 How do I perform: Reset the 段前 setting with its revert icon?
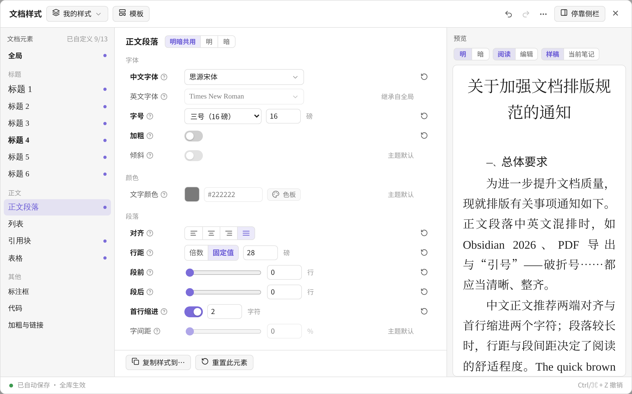[424, 272]
